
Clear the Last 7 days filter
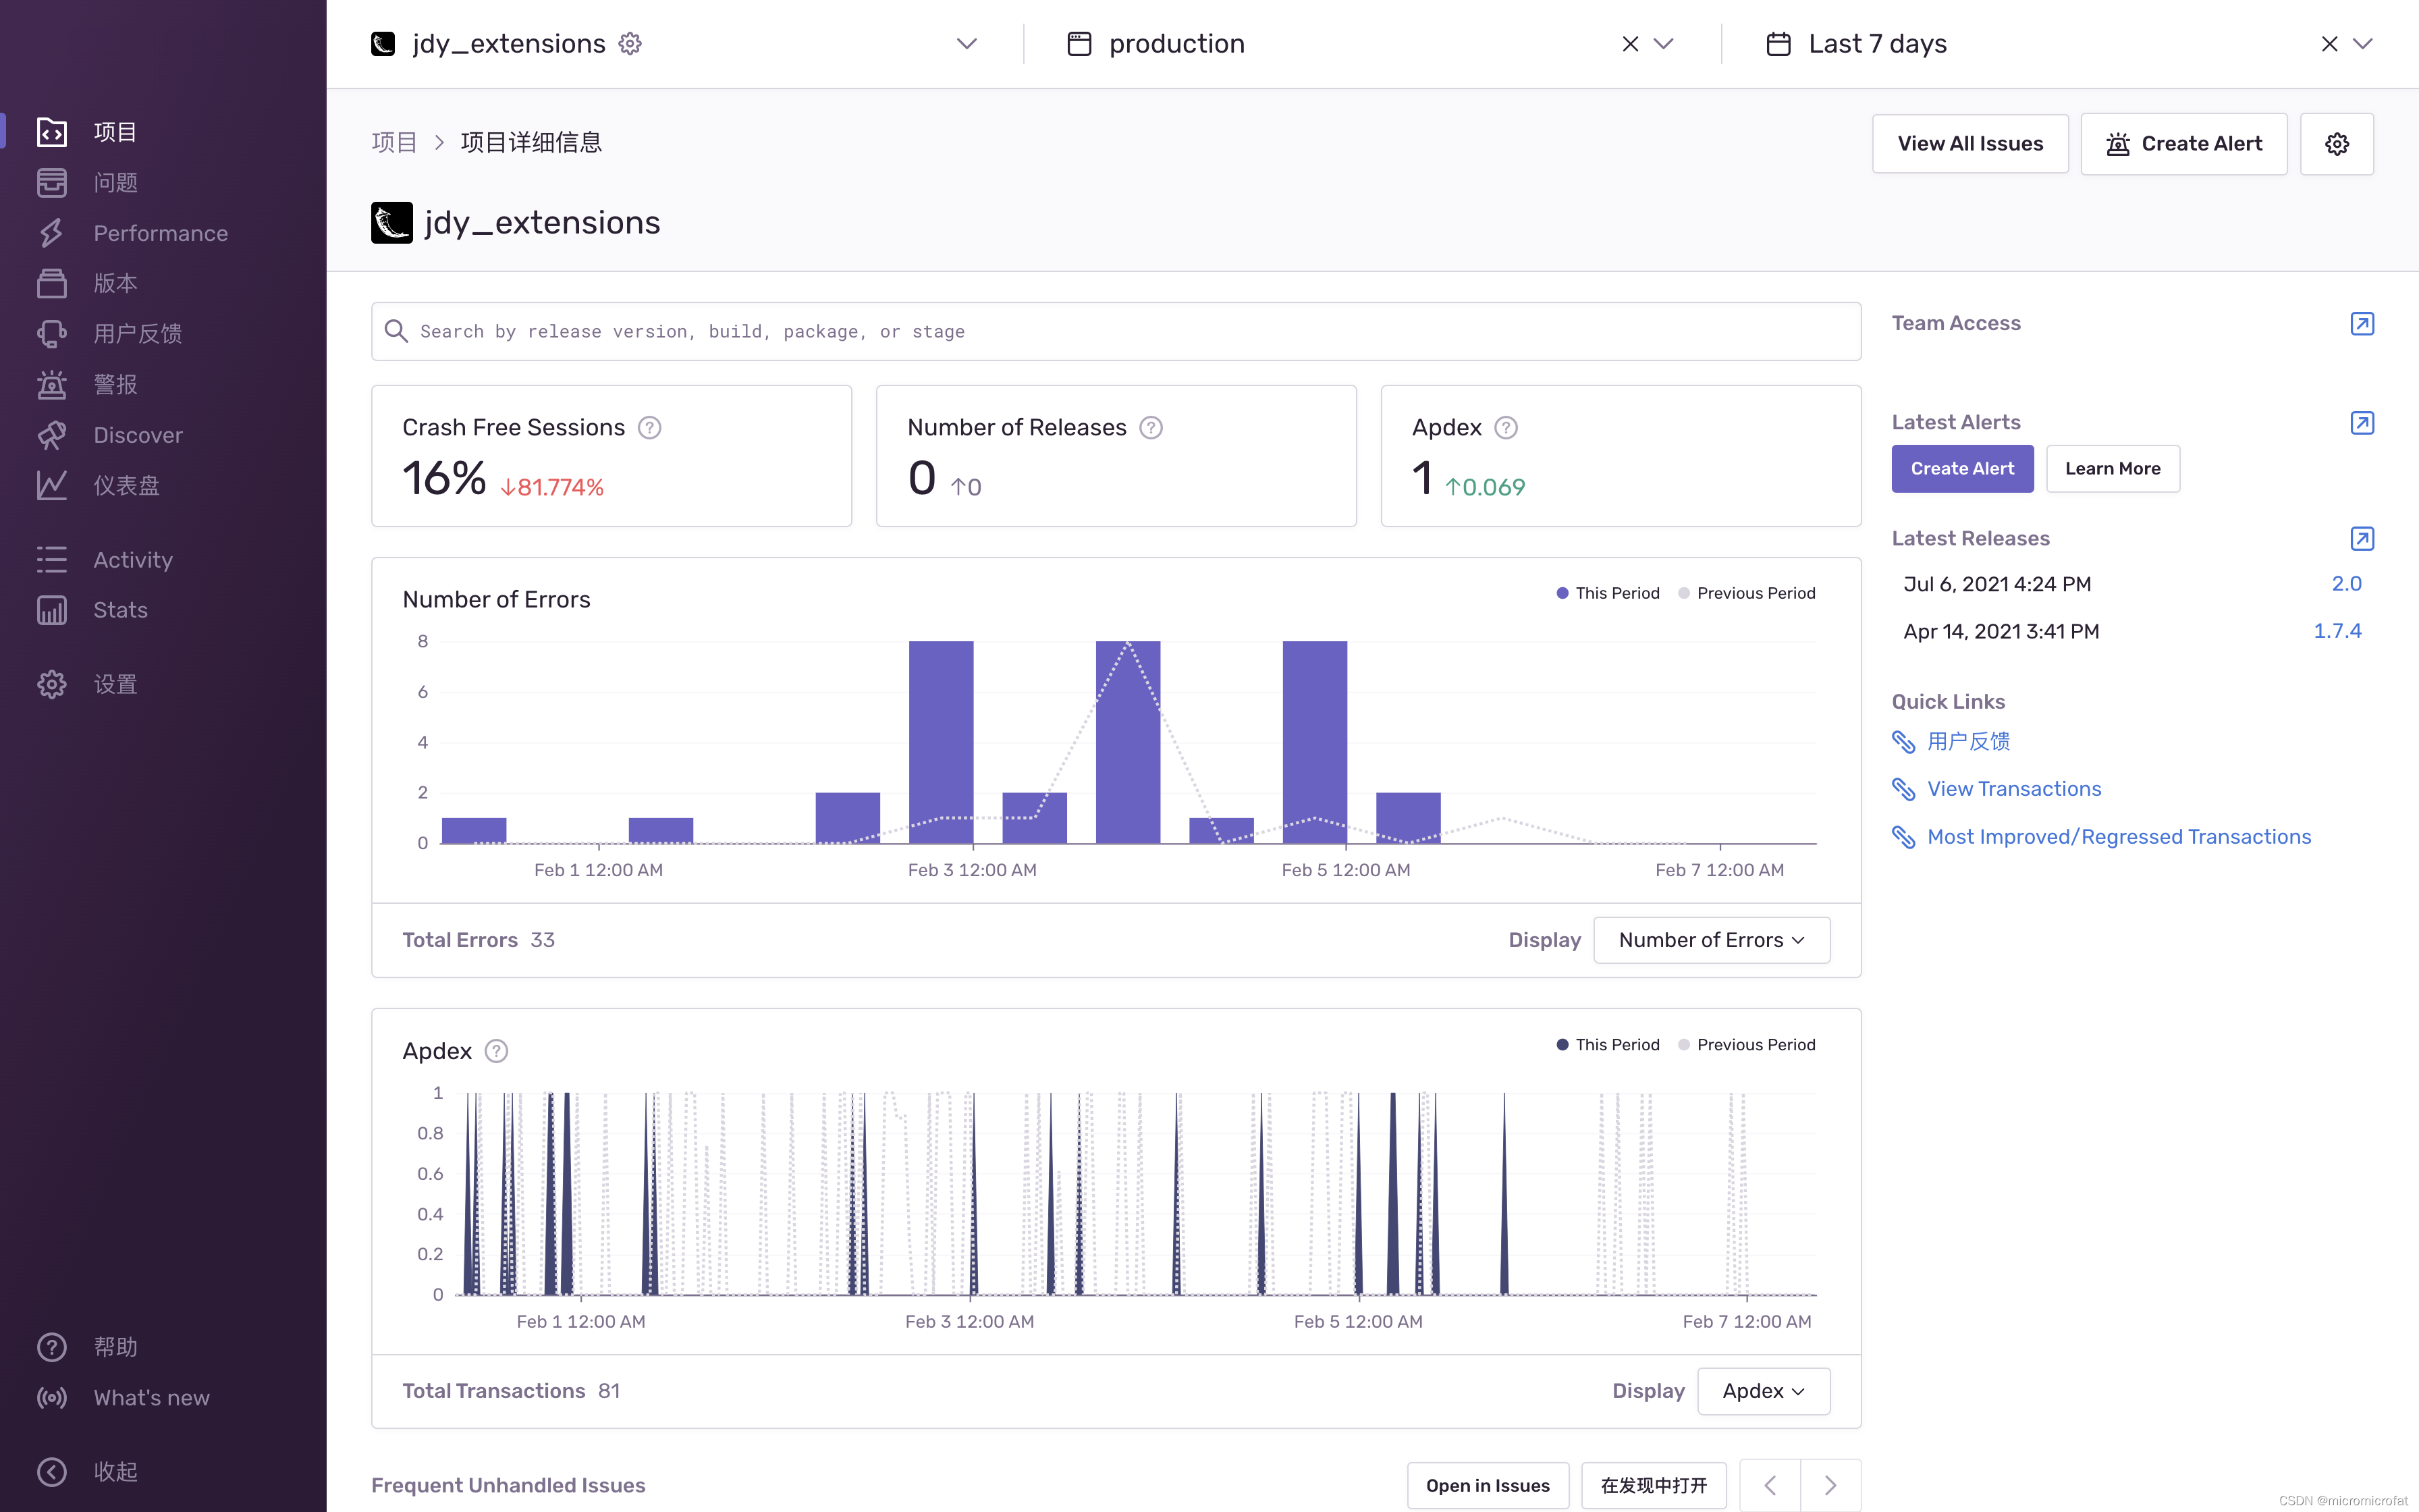2329,44
